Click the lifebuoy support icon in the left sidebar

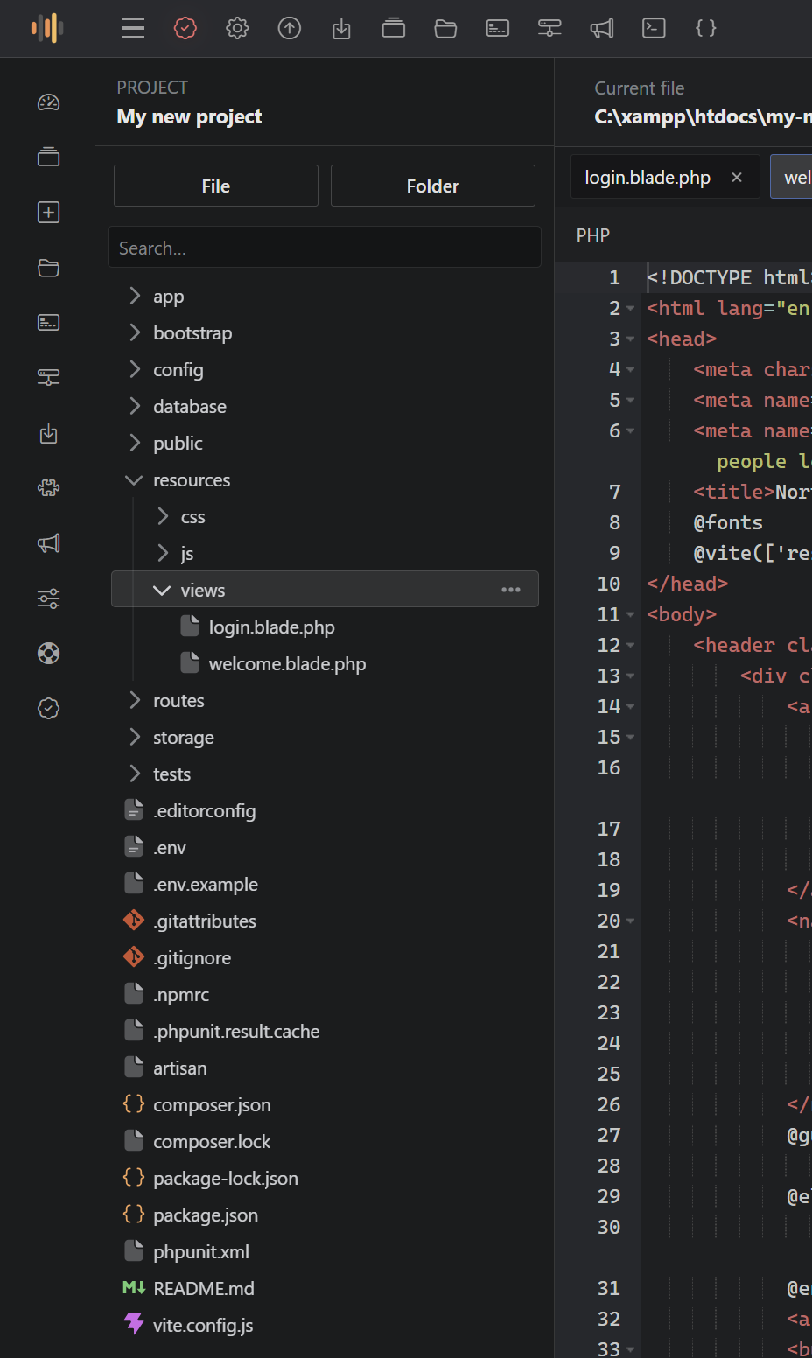tap(49, 654)
